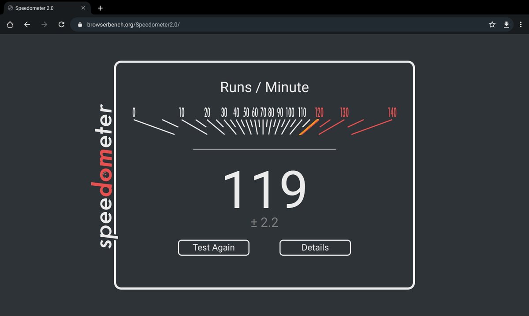Viewport: 529px width, 316px height.
Task: Reload the page with refresh icon
Action: [x=62, y=25]
